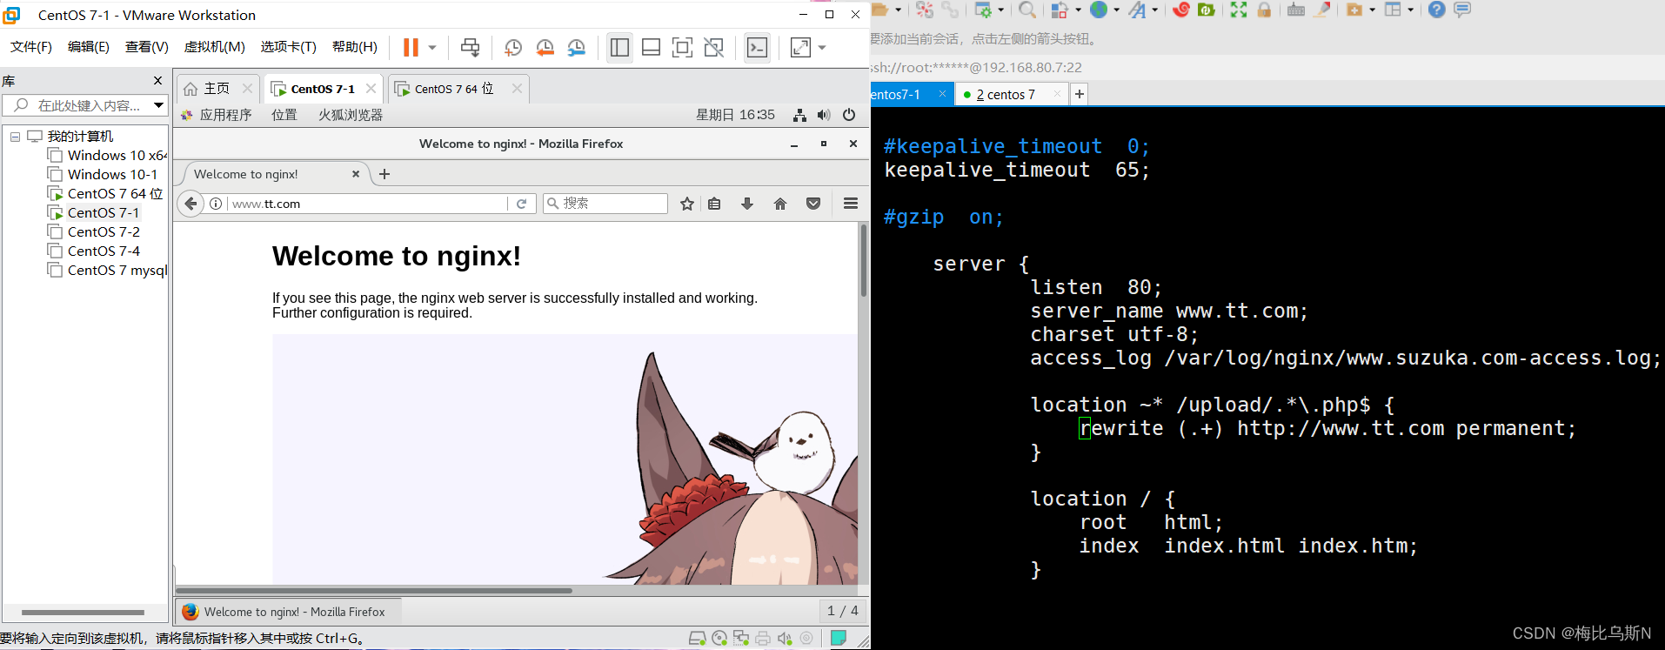Open the 文件(F) menu
The image size is (1665, 650).
31,47
